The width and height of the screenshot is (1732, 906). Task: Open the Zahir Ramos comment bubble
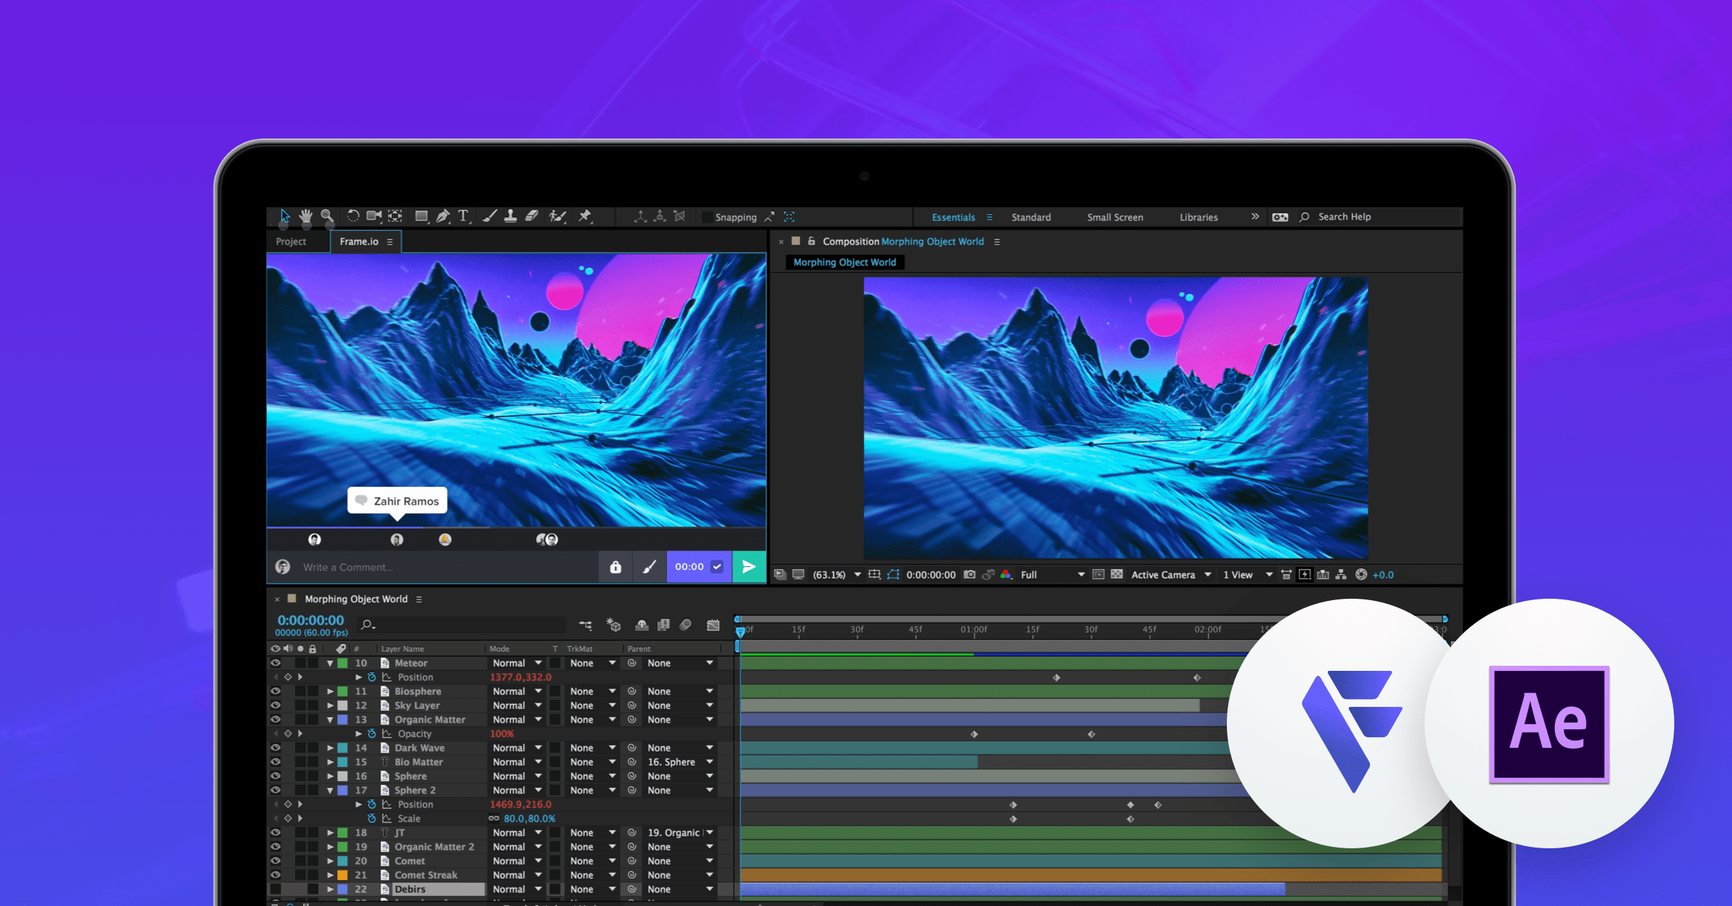click(x=398, y=501)
